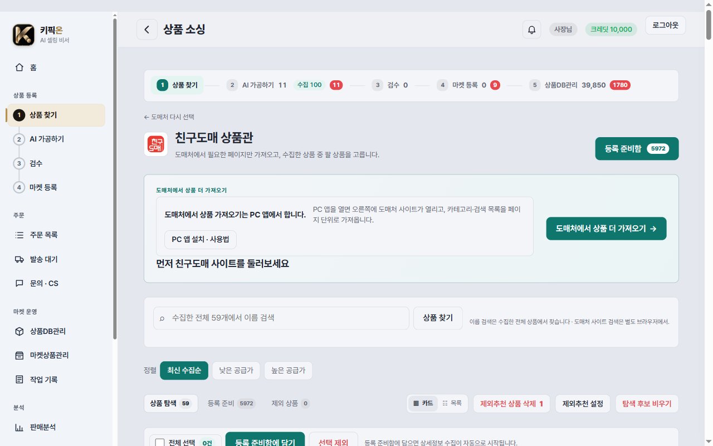
Task: Switch to 카드 view
Action: (x=422, y=403)
